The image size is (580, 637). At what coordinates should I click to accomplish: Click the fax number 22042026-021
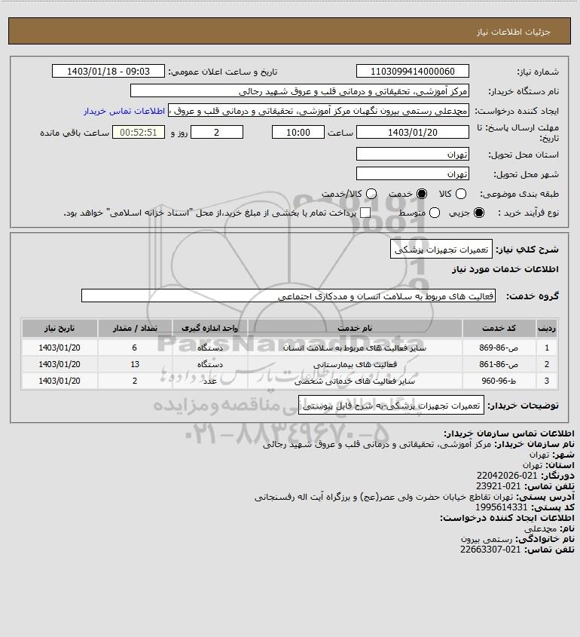(x=506, y=476)
